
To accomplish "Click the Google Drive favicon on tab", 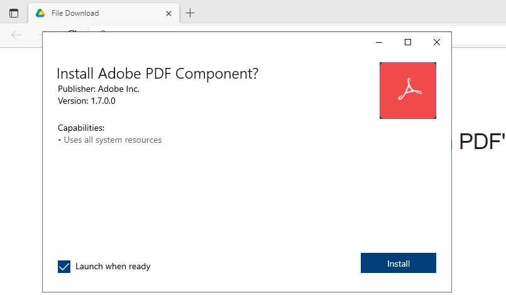I will (40, 13).
